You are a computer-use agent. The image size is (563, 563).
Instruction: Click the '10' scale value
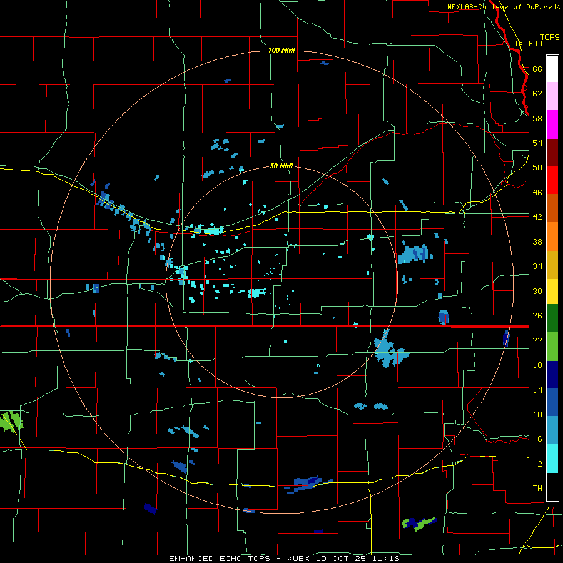coord(537,415)
